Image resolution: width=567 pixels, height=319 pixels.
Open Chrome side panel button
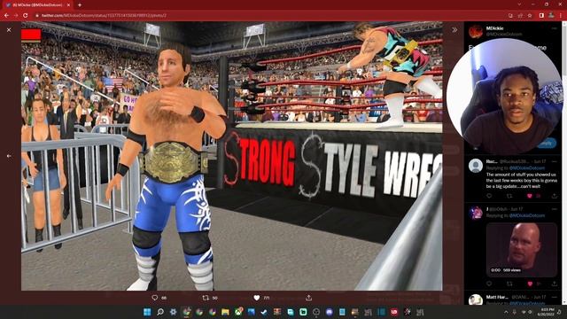pos(541,16)
